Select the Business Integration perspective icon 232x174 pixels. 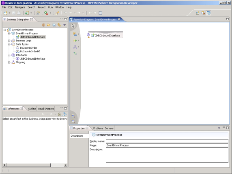coord(208,13)
